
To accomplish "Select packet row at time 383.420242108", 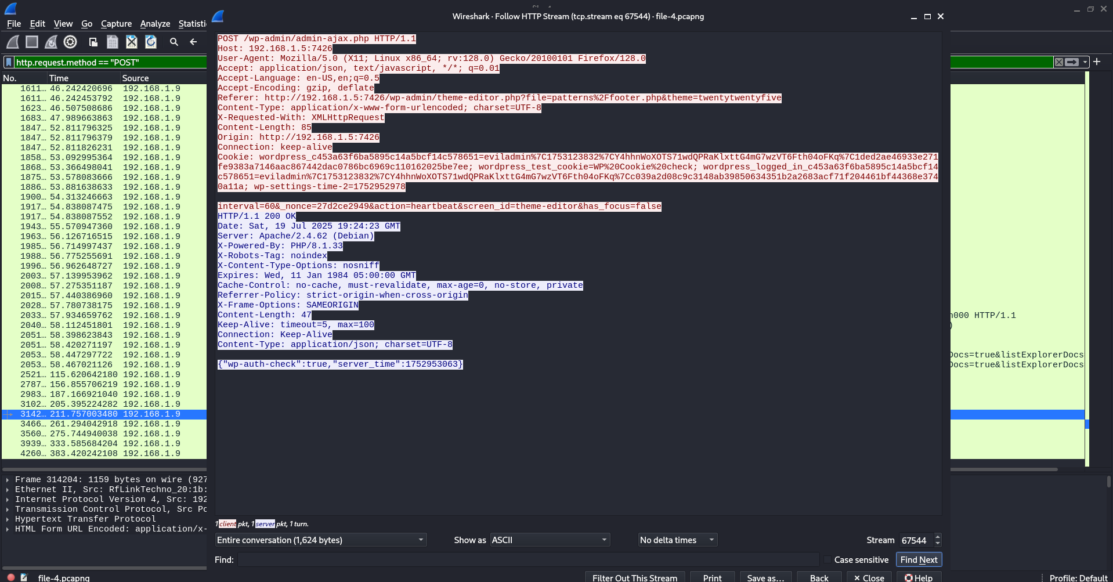I will tap(104, 454).
